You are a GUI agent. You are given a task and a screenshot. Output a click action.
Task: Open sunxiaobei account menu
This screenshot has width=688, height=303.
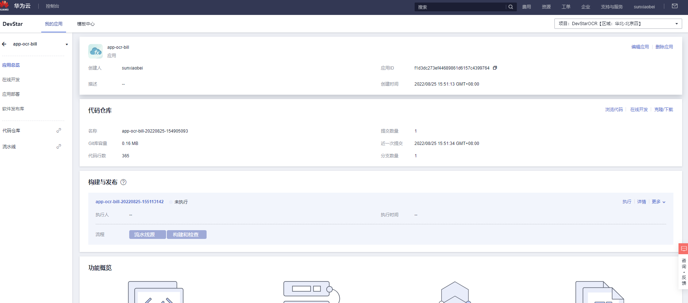pos(644,7)
